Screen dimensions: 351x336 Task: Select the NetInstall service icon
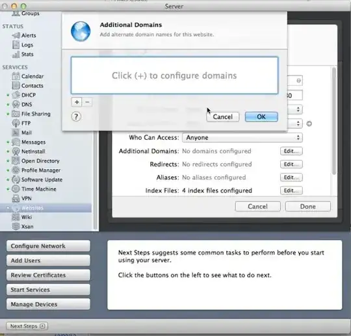(x=16, y=151)
